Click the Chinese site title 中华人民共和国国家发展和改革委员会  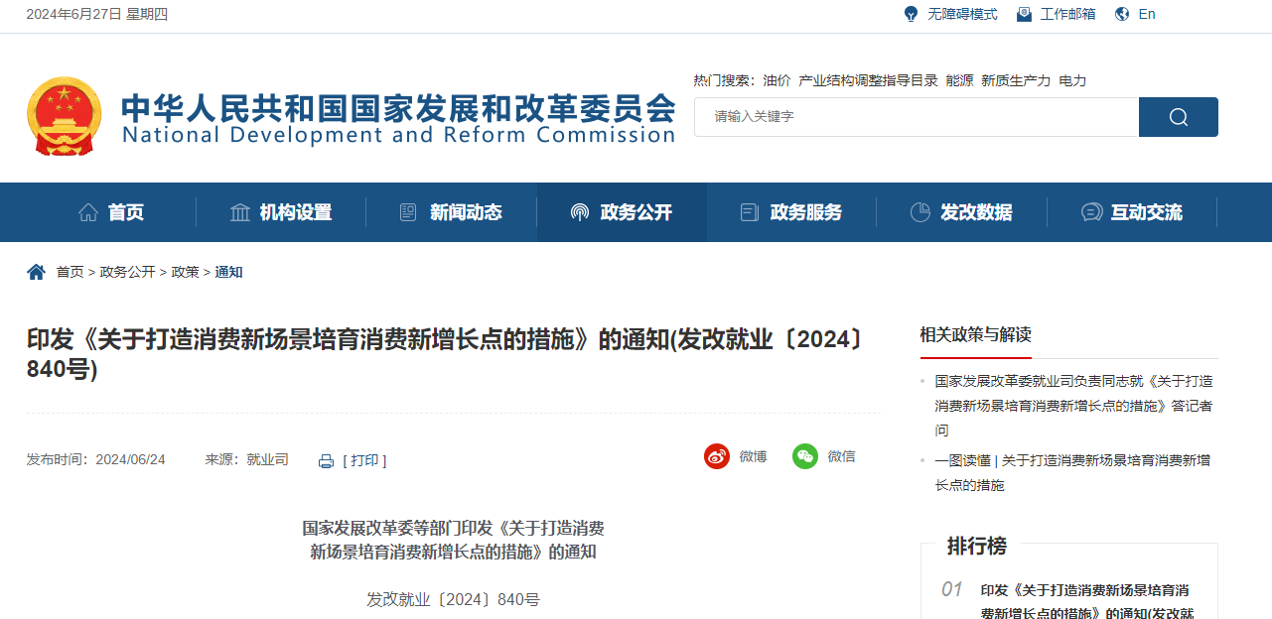[x=398, y=106]
